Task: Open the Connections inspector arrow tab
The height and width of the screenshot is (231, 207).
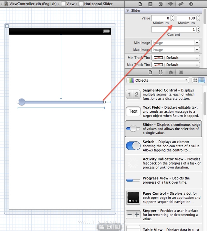Action: click(191, 4)
